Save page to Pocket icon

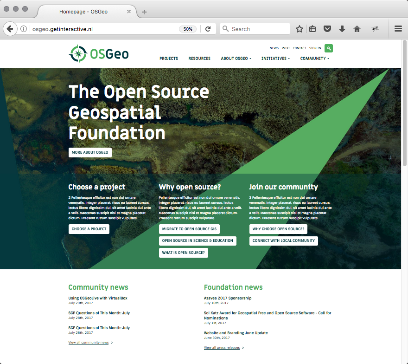pos(327,29)
